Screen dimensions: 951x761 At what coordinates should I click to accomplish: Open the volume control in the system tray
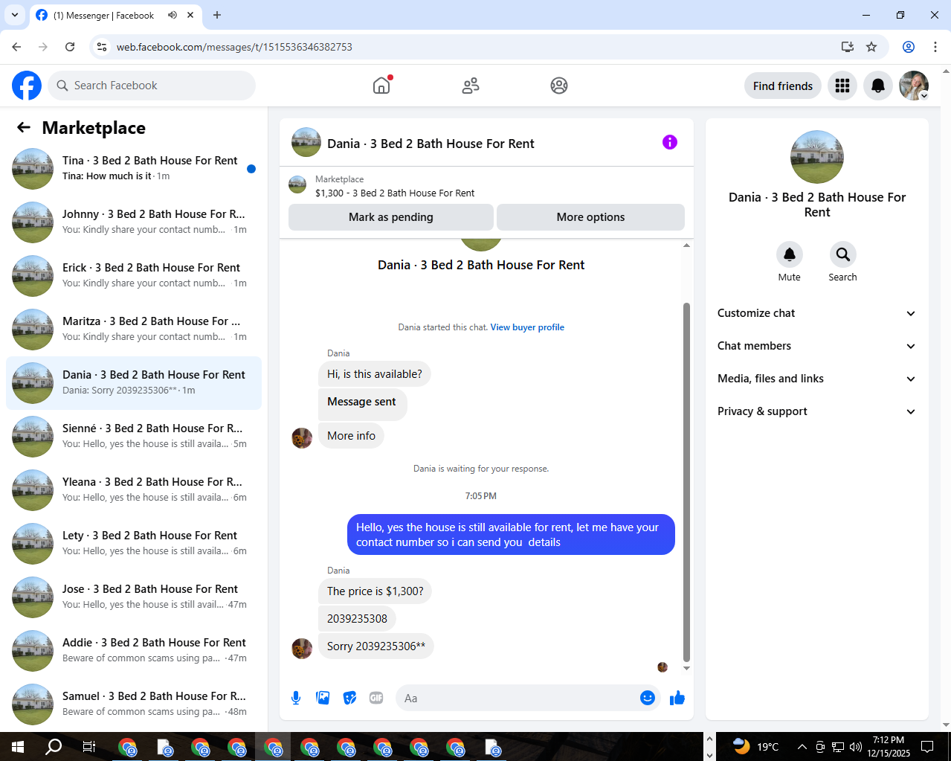pos(855,746)
